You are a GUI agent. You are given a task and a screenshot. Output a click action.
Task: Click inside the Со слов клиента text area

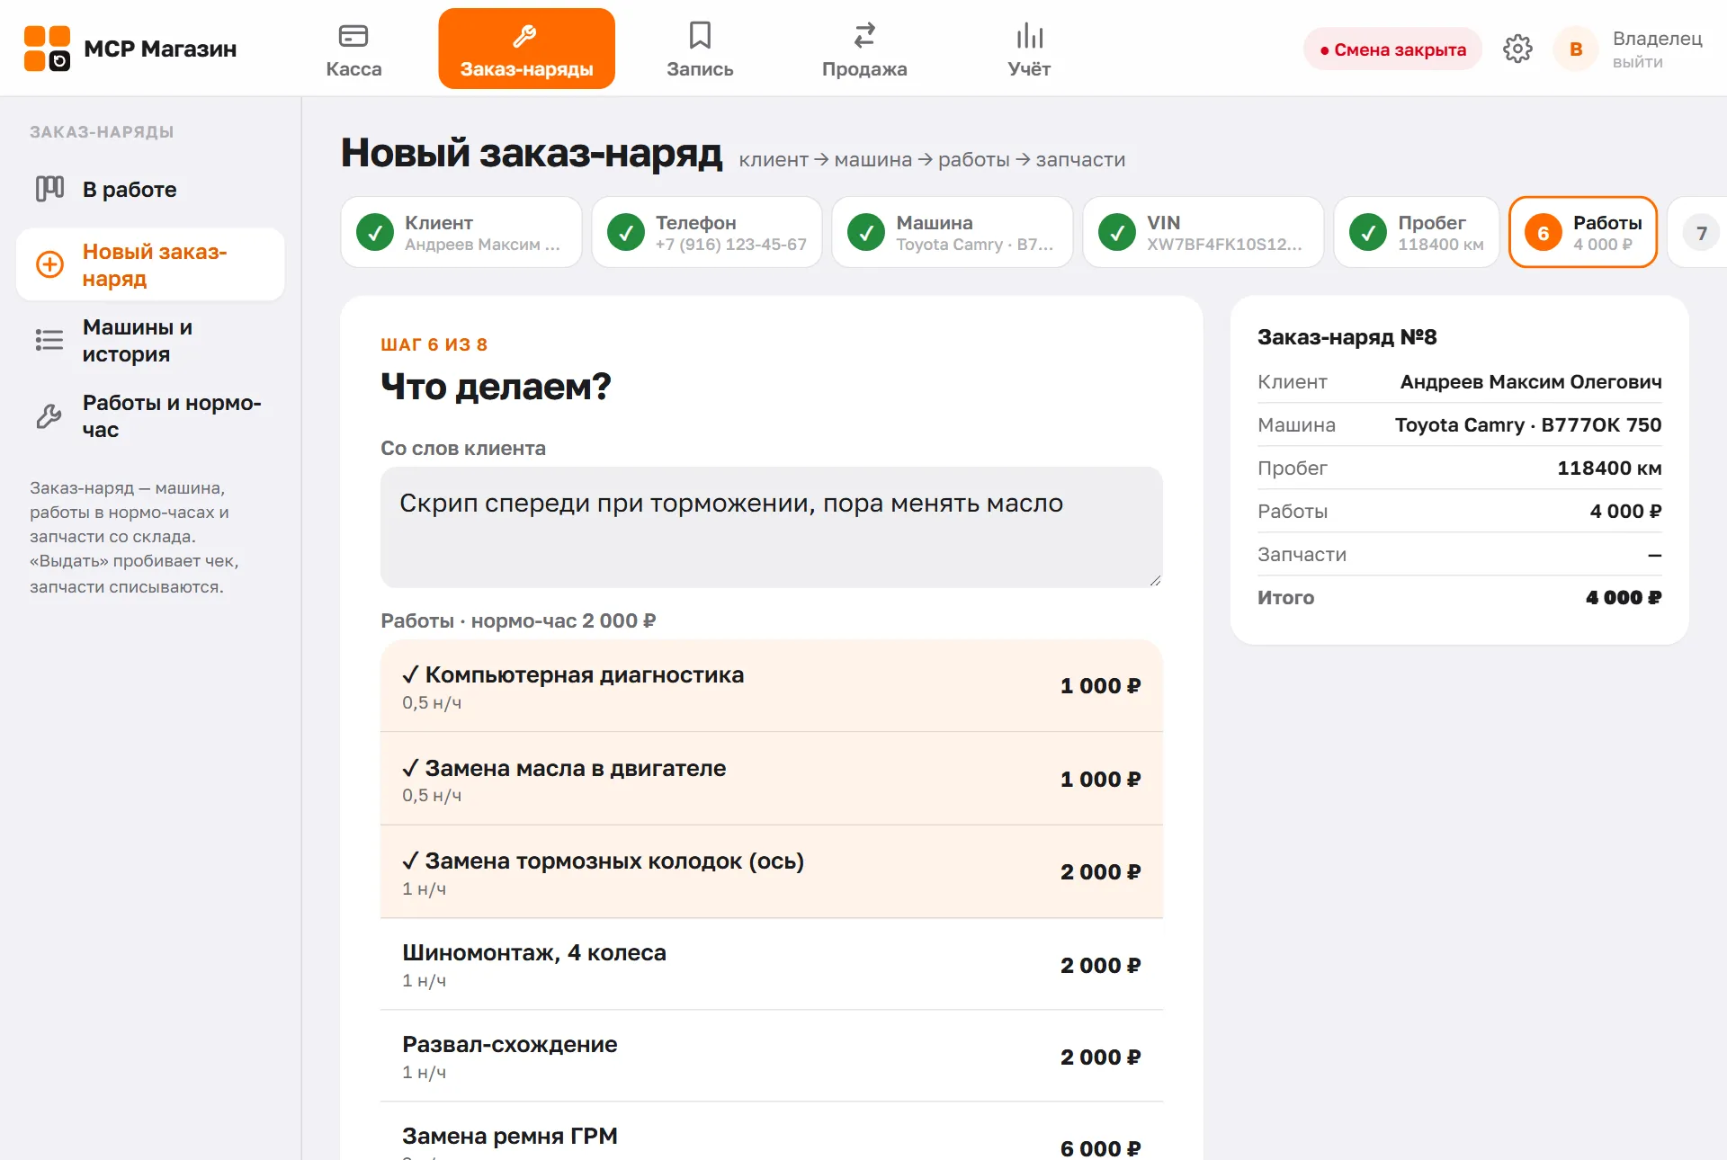point(772,527)
